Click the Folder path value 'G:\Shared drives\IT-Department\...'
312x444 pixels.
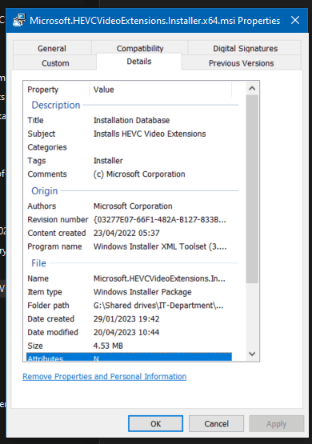[158, 306]
